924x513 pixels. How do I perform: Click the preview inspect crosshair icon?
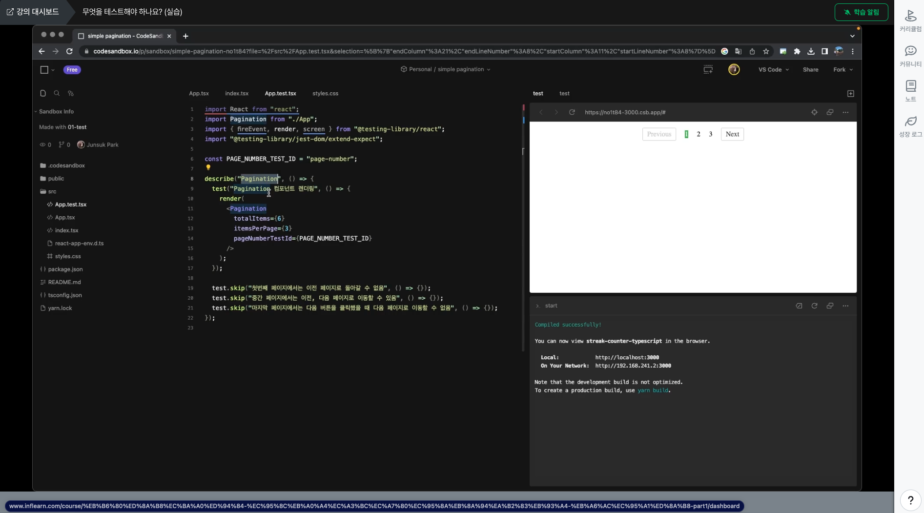click(814, 112)
